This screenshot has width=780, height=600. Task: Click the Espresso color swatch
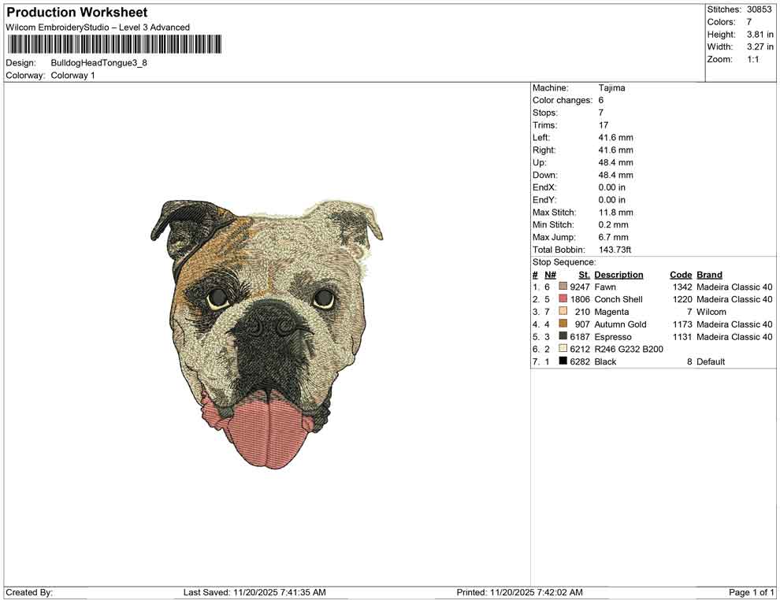pyautogui.click(x=562, y=336)
